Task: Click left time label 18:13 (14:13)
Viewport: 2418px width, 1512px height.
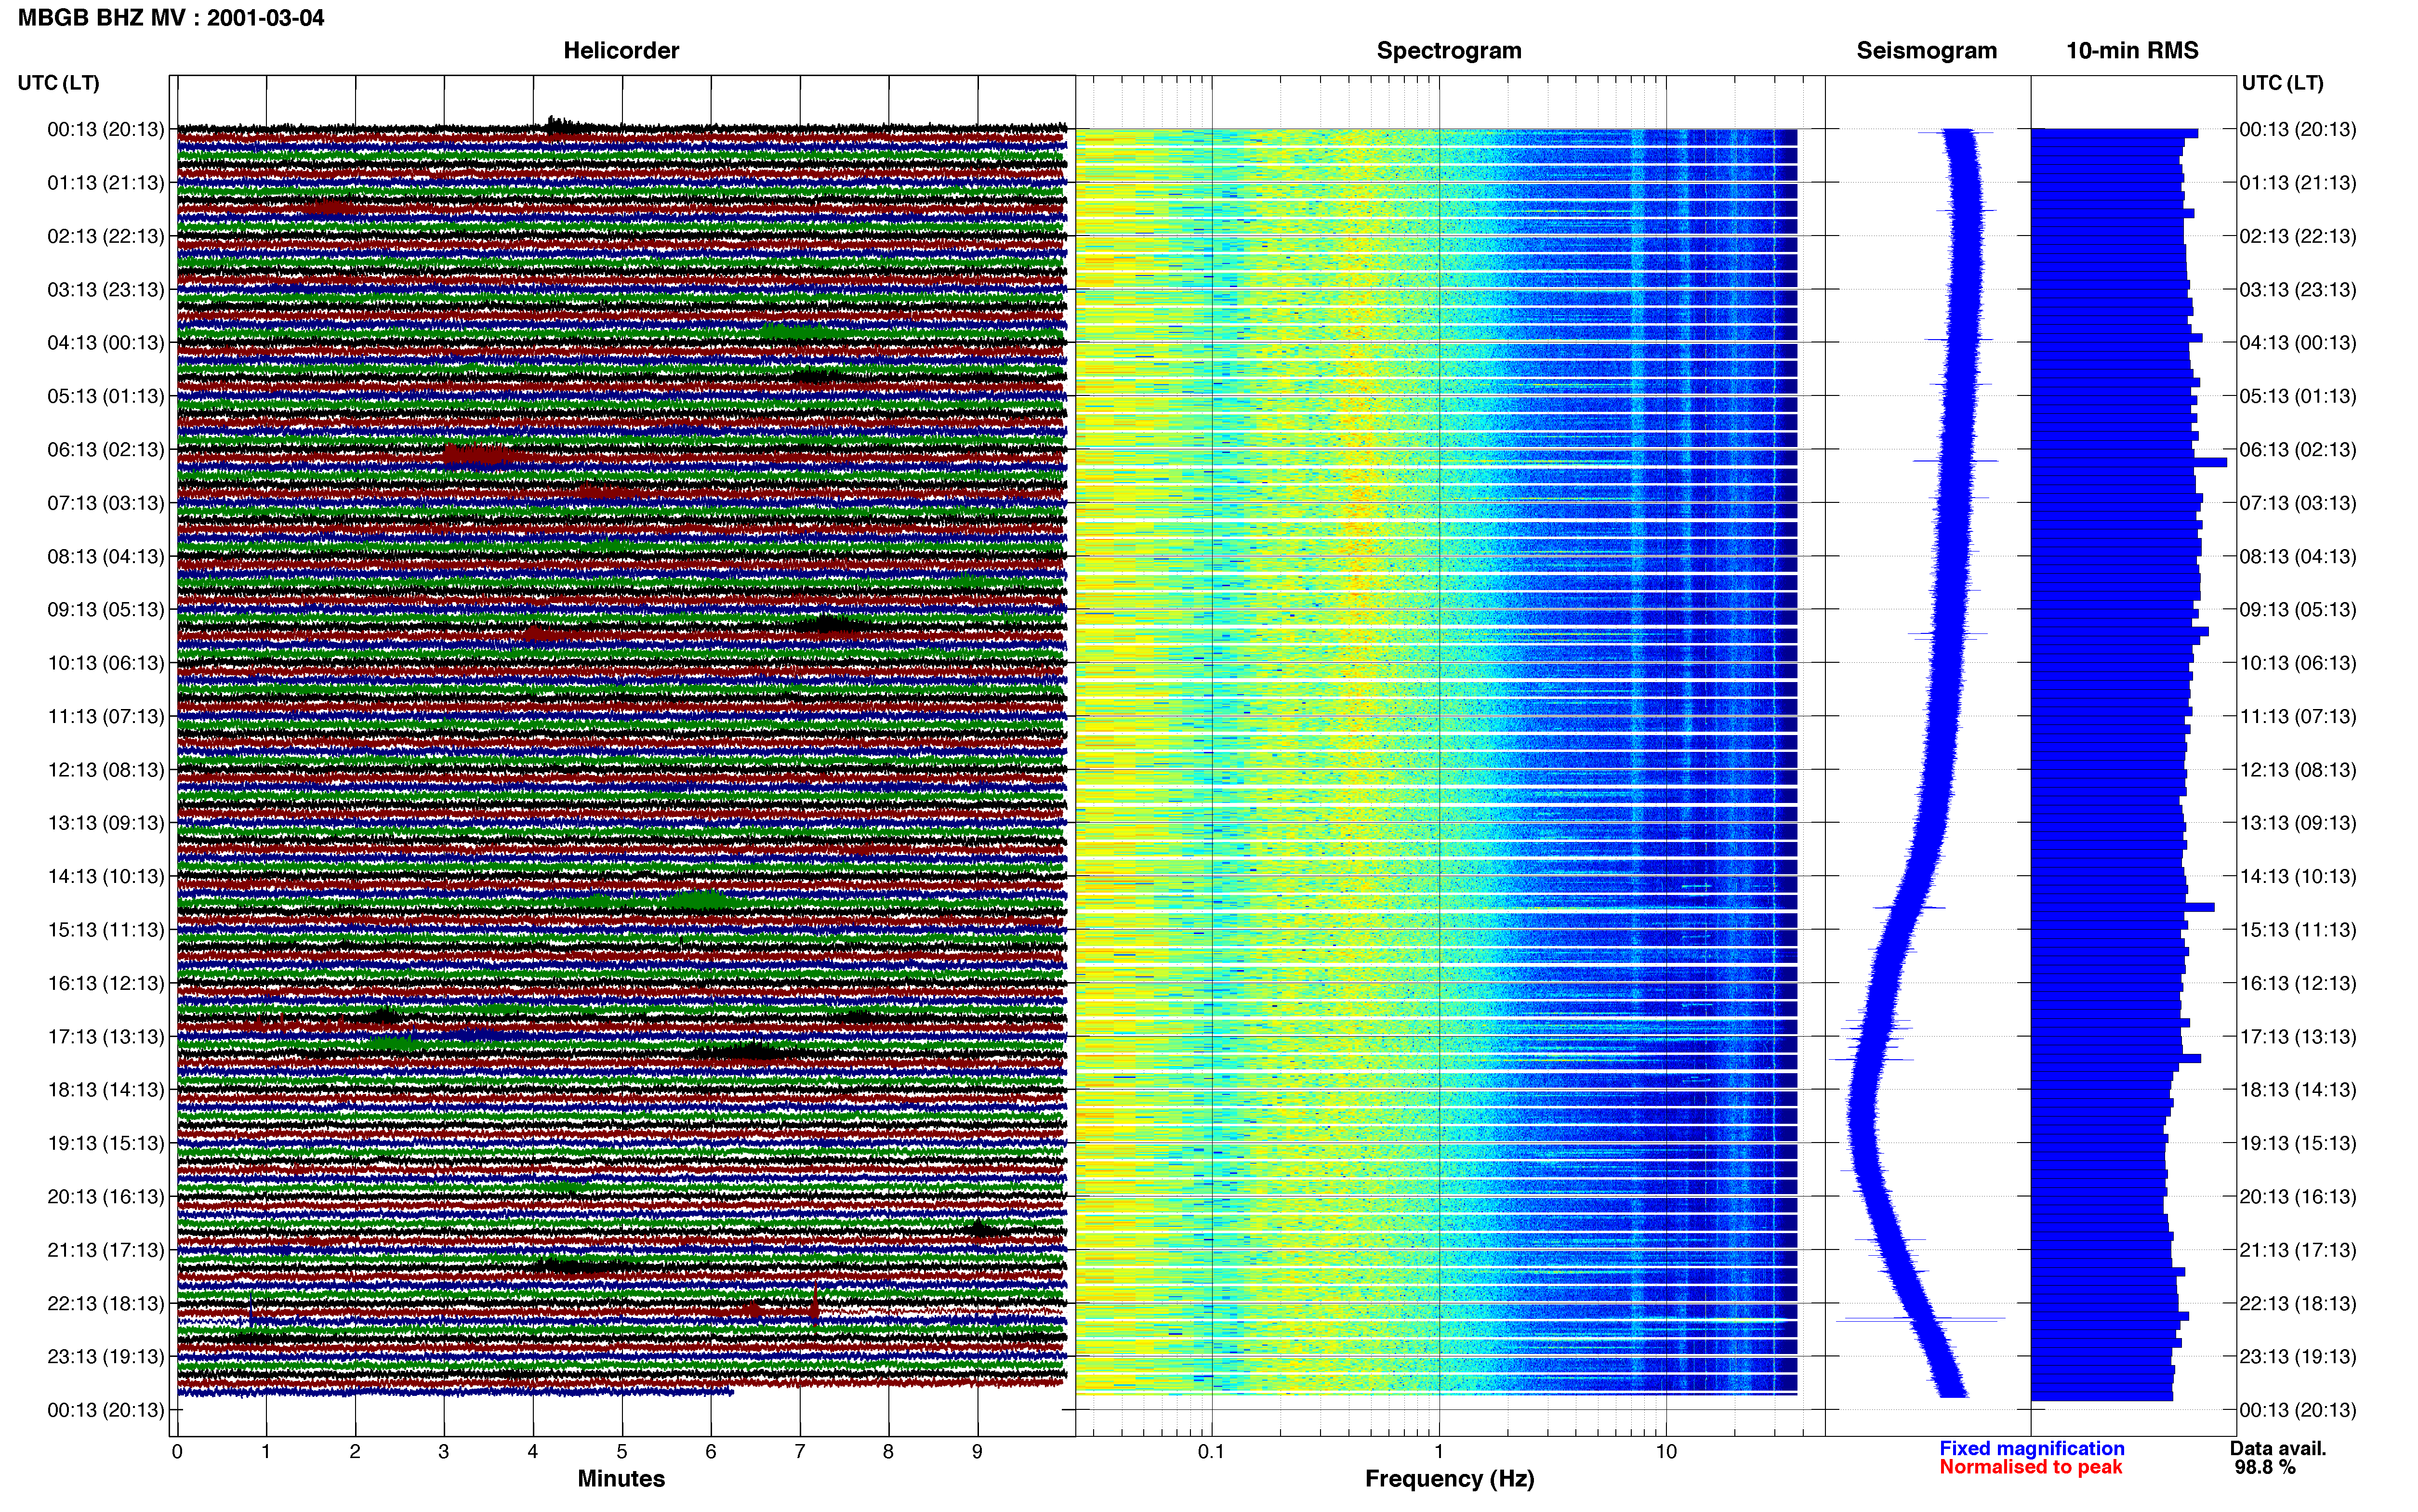Action: [106, 1090]
